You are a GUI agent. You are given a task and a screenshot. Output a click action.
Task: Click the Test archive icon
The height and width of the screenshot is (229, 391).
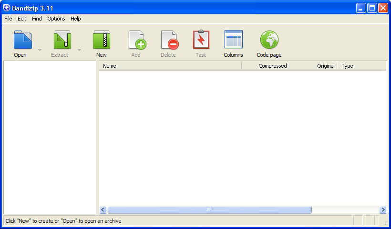point(201,39)
